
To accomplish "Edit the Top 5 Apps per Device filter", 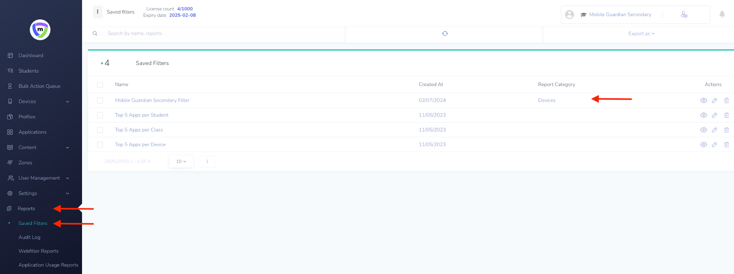I will click(714, 145).
